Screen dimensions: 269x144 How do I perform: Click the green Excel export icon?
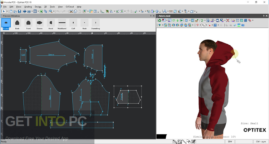[x=41, y=12]
